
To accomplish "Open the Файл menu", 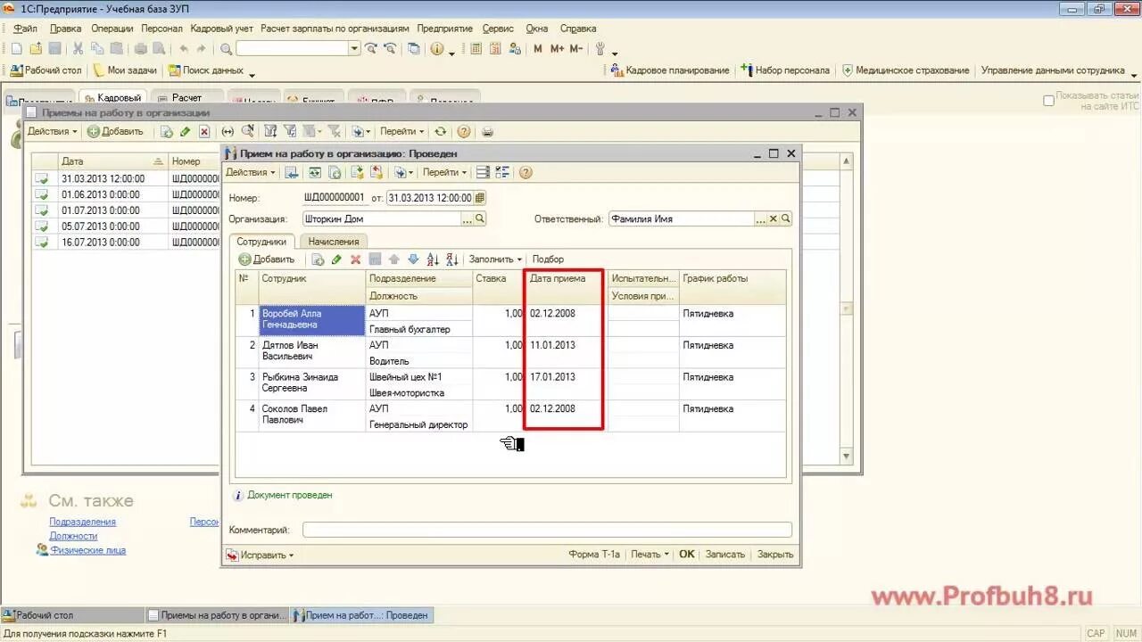I will pyautogui.click(x=25, y=29).
